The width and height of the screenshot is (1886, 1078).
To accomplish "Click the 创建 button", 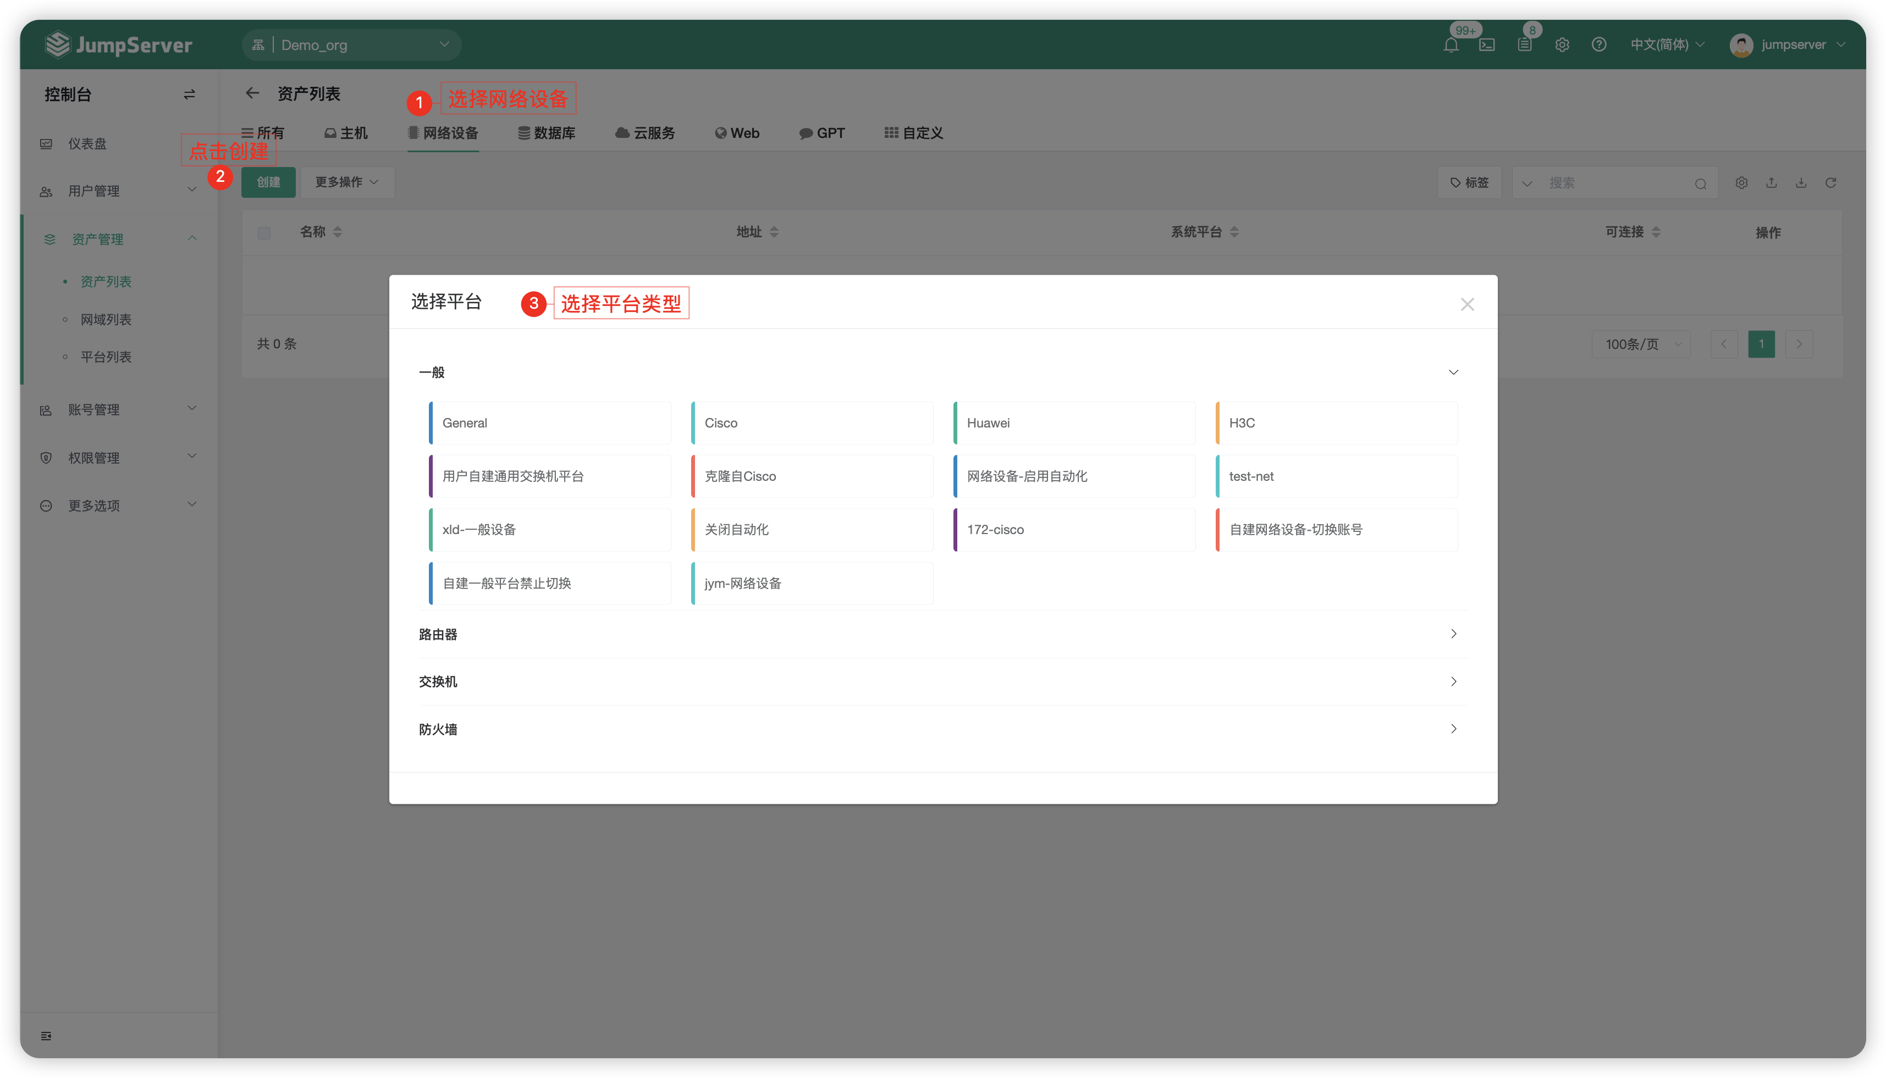I will 268,182.
